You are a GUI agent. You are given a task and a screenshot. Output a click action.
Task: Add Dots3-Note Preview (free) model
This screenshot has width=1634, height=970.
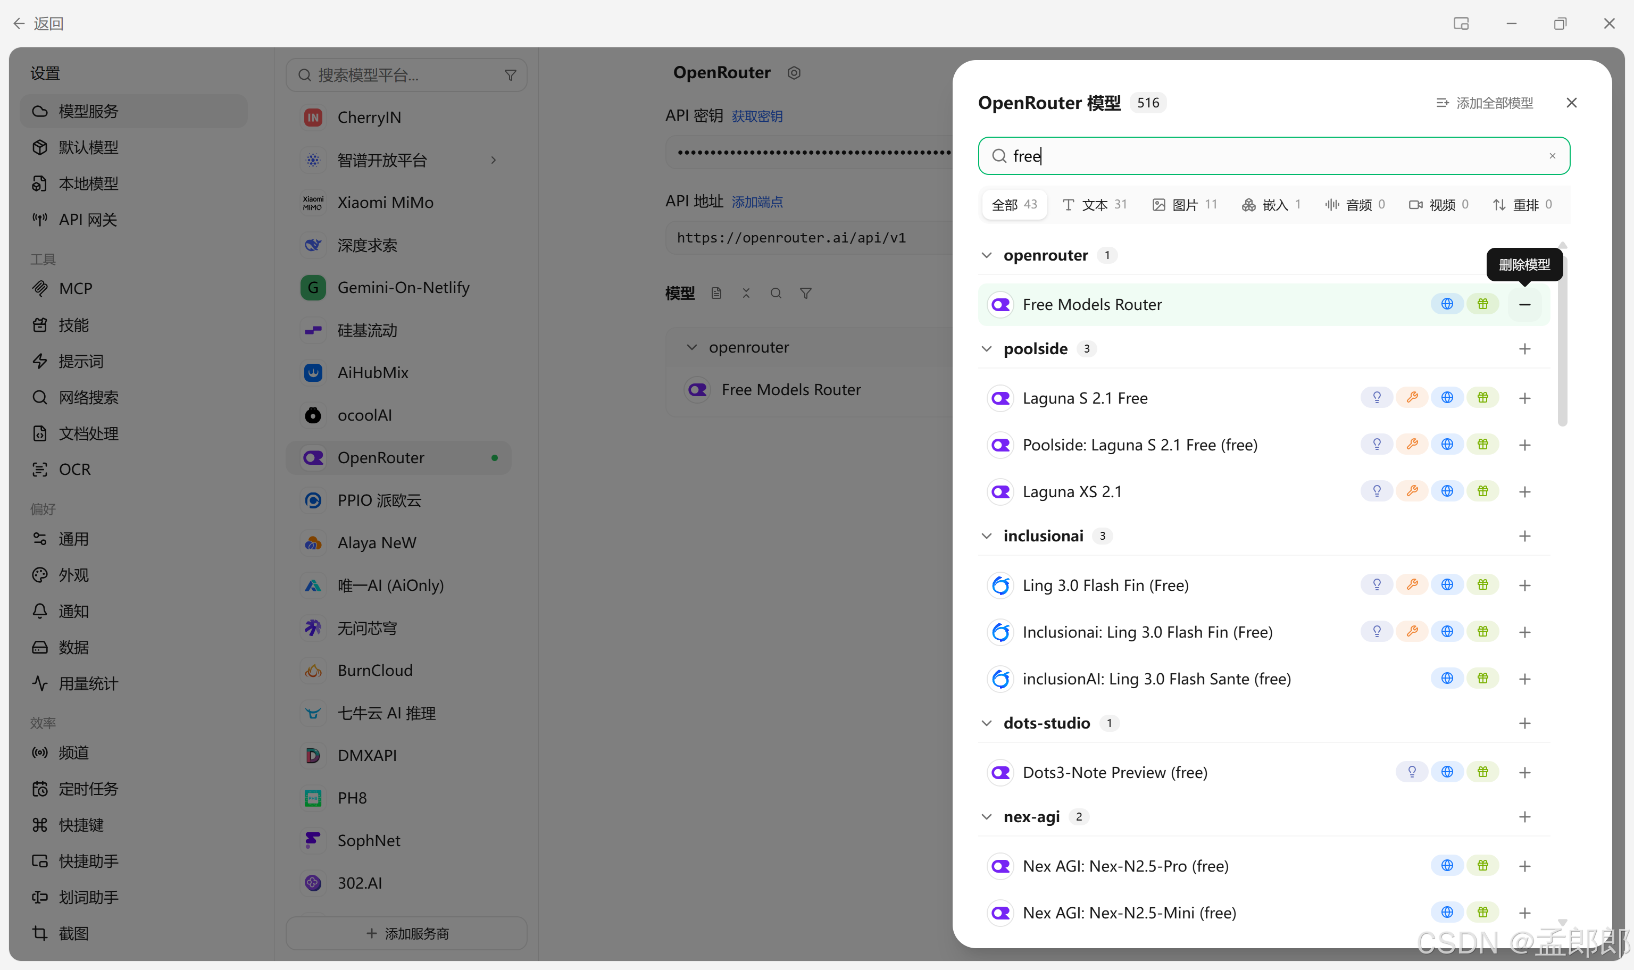click(x=1524, y=773)
